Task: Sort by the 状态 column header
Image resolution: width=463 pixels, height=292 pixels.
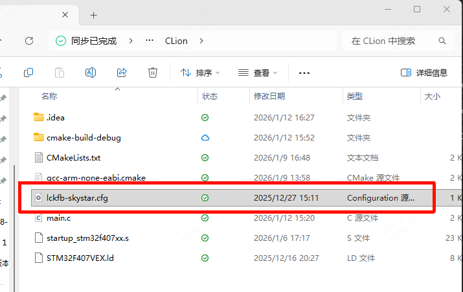Action: pyautogui.click(x=210, y=96)
